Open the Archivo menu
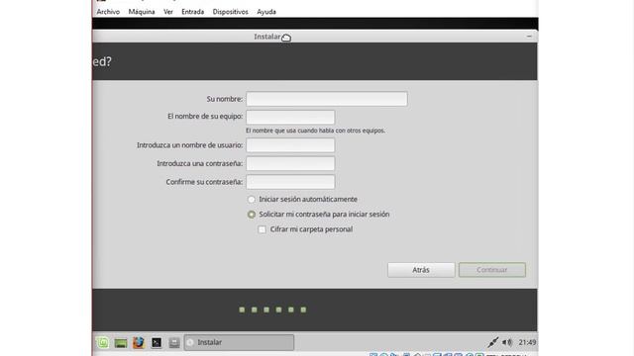This screenshot has width=634, height=356. point(108,12)
